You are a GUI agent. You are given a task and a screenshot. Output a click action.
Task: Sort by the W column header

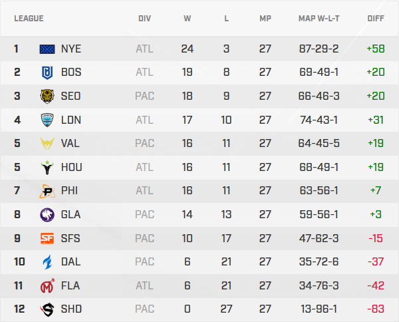pyautogui.click(x=188, y=18)
